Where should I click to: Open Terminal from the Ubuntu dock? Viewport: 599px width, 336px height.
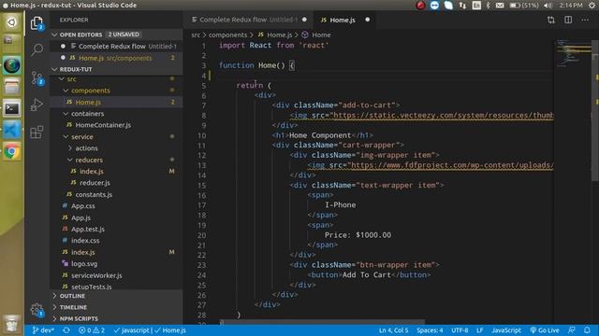point(12,109)
